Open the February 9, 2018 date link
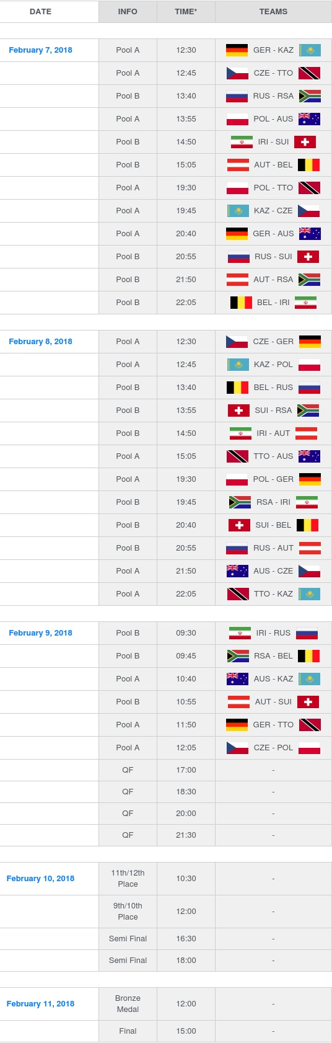This screenshot has height=1043, width=332. [40, 633]
